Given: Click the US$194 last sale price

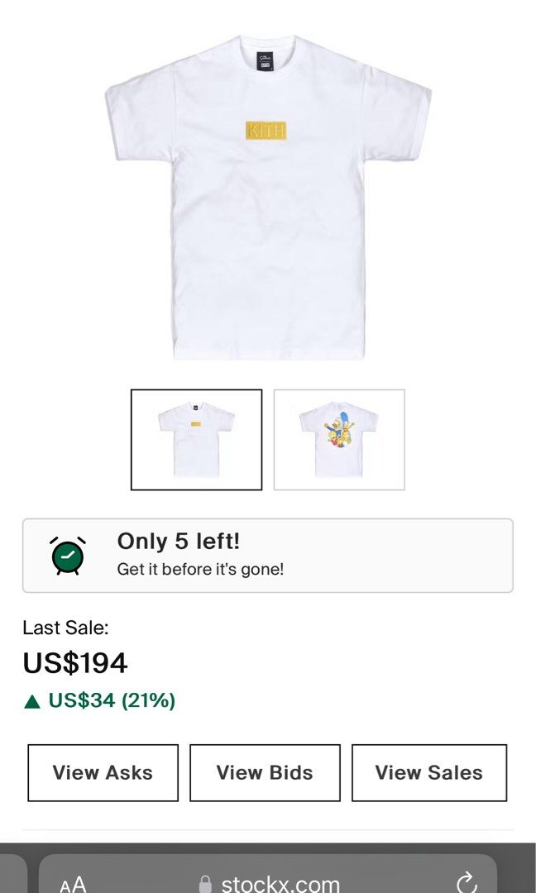Looking at the screenshot, I should [75, 663].
